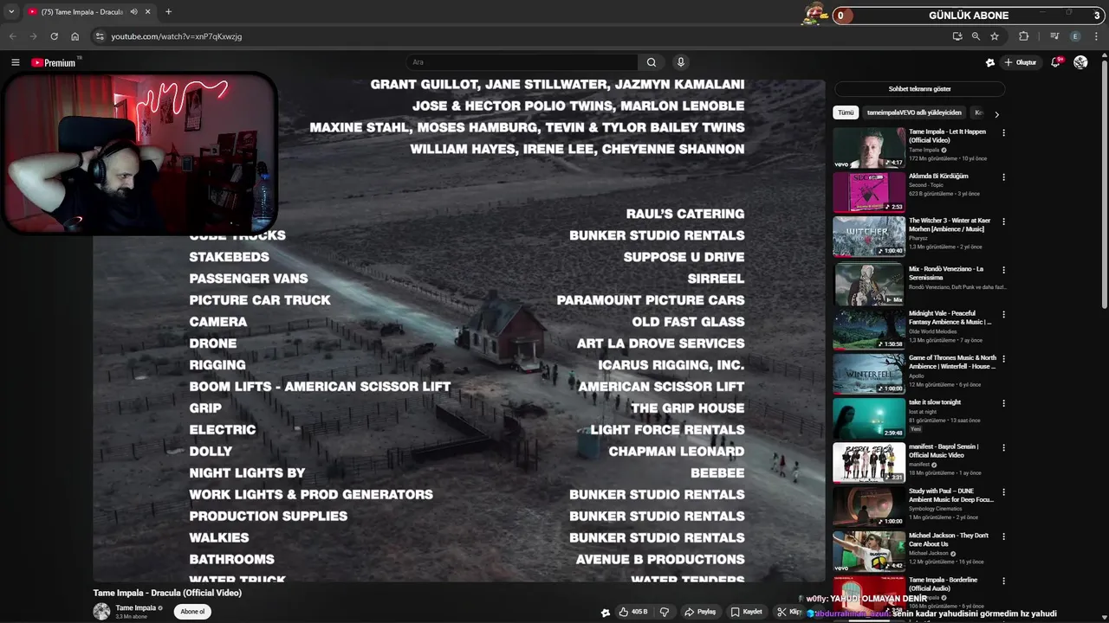Save video with Kaydet button
The width and height of the screenshot is (1109, 623).
(746, 612)
